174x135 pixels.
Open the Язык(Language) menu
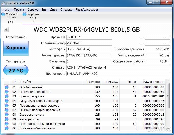coord(87,10)
